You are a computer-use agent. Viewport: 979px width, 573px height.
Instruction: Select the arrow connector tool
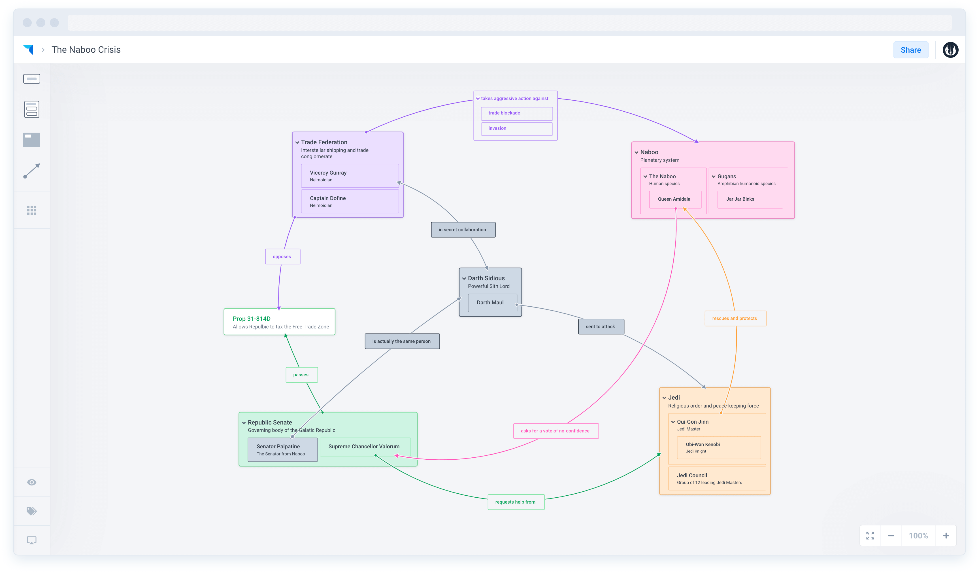(31, 171)
